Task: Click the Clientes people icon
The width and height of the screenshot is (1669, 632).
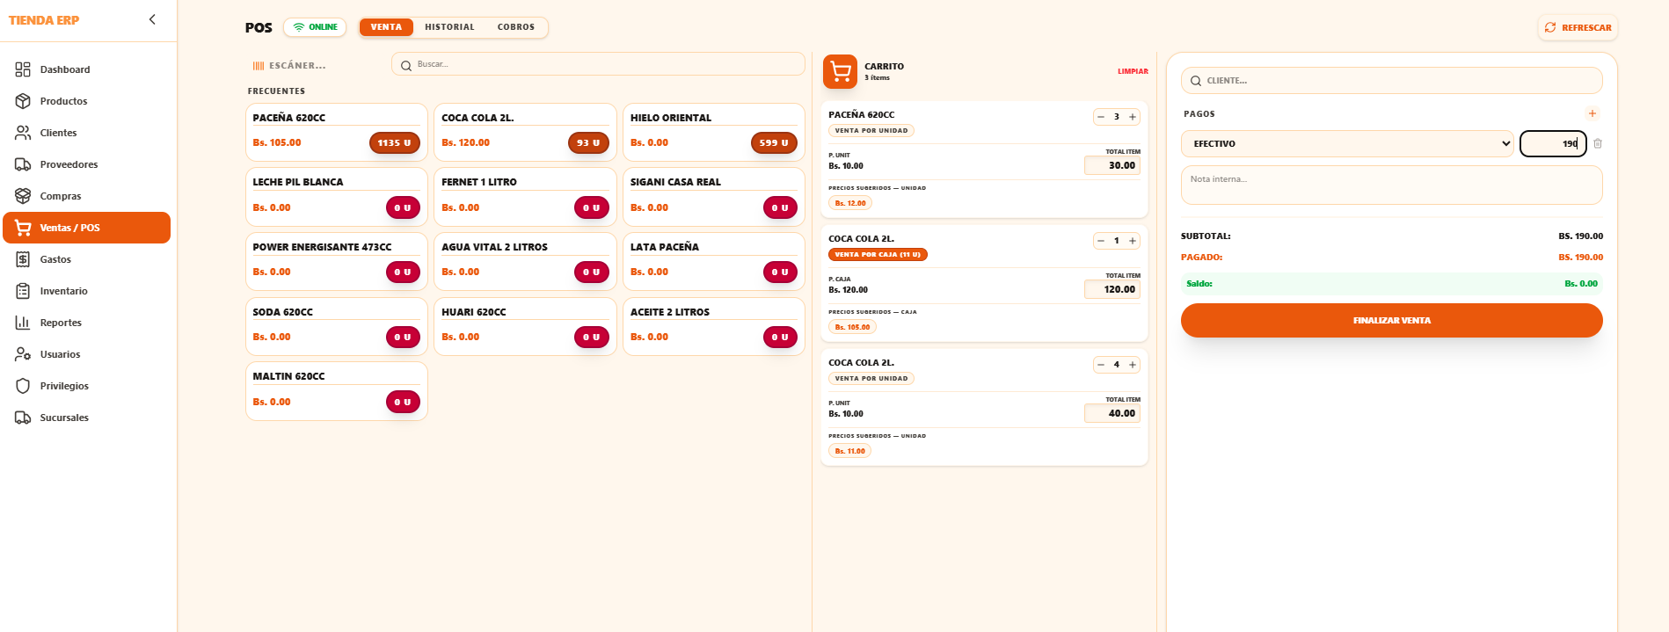Action: click(23, 133)
